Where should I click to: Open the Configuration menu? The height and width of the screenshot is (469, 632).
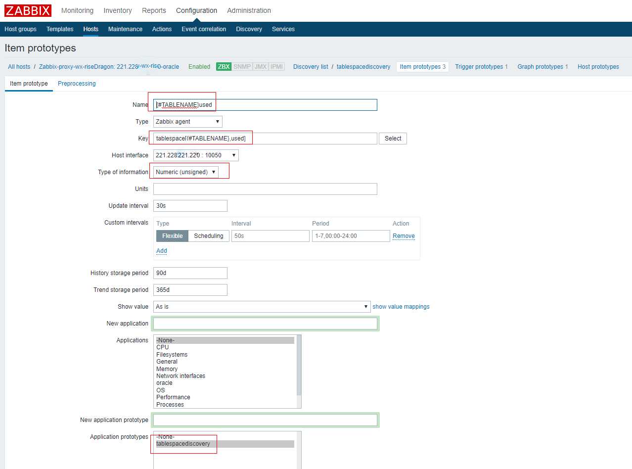click(196, 10)
